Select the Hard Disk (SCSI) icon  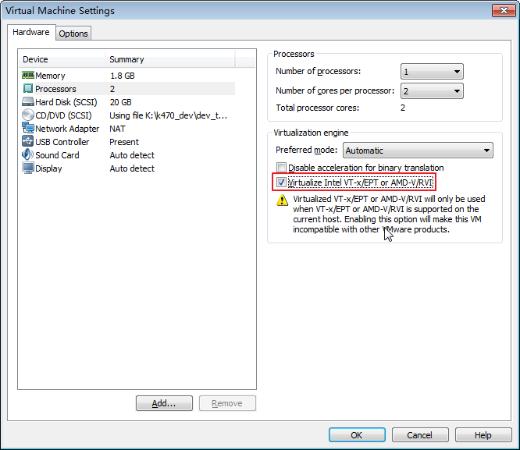[28, 101]
